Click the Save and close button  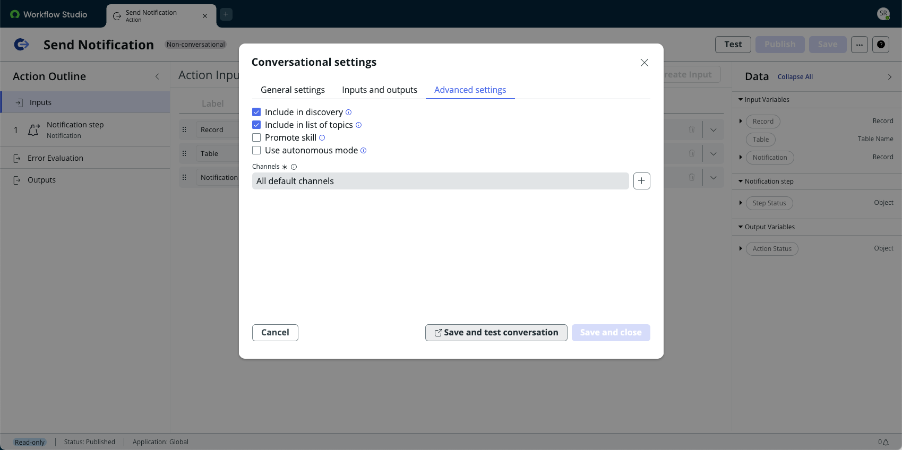(x=611, y=333)
